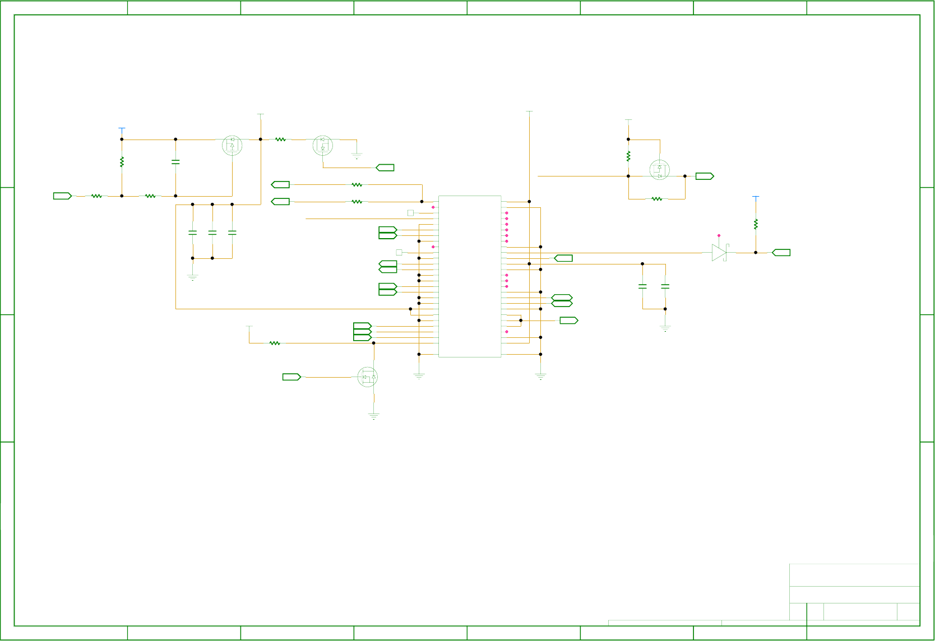Screen dimensions: 935x641
Task: Click the far-right port after the Schottky diode
Action: click(x=781, y=253)
